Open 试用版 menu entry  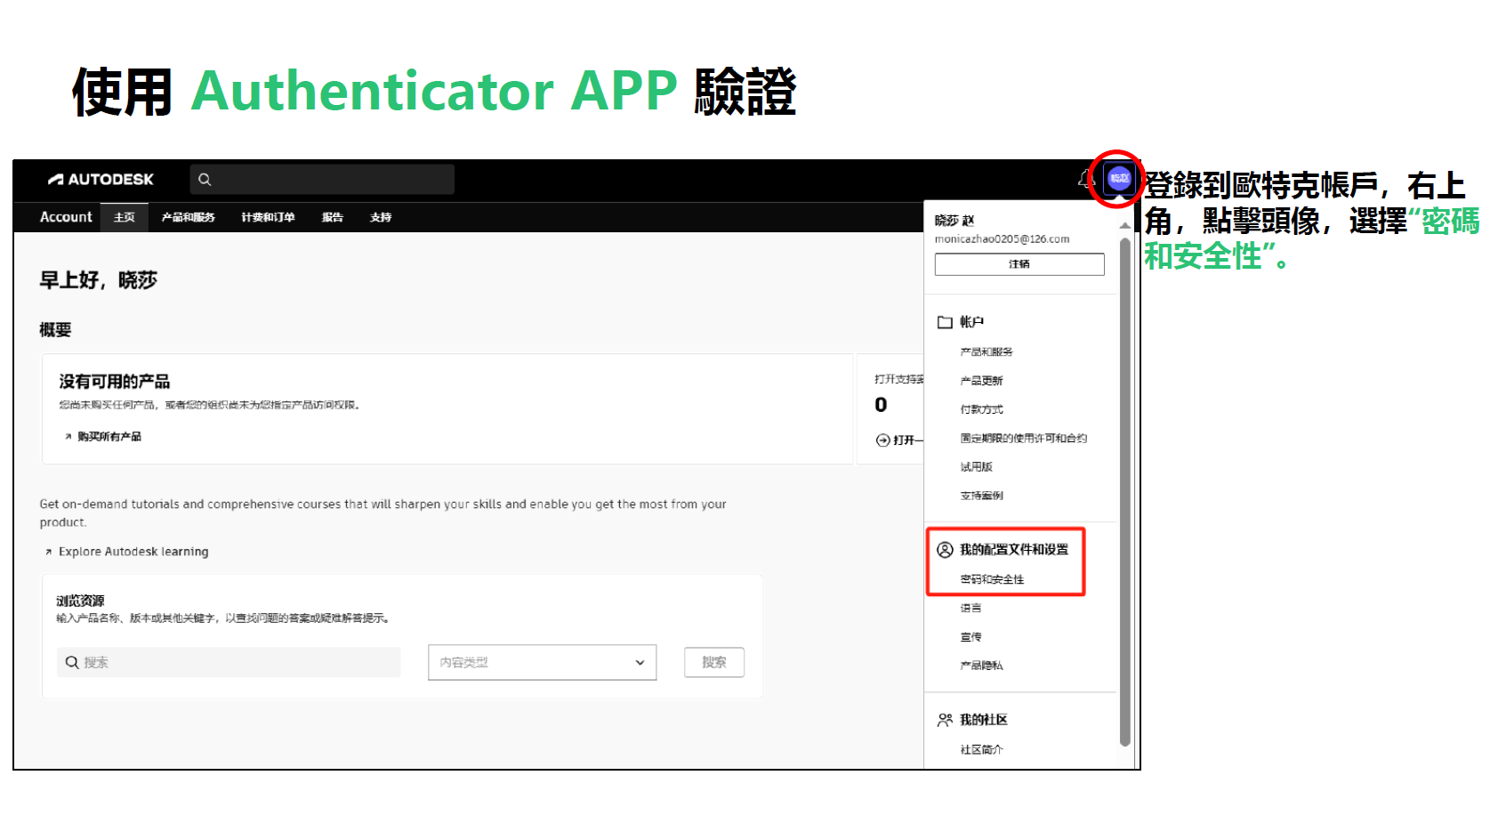pyautogui.click(x=976, y=467)
